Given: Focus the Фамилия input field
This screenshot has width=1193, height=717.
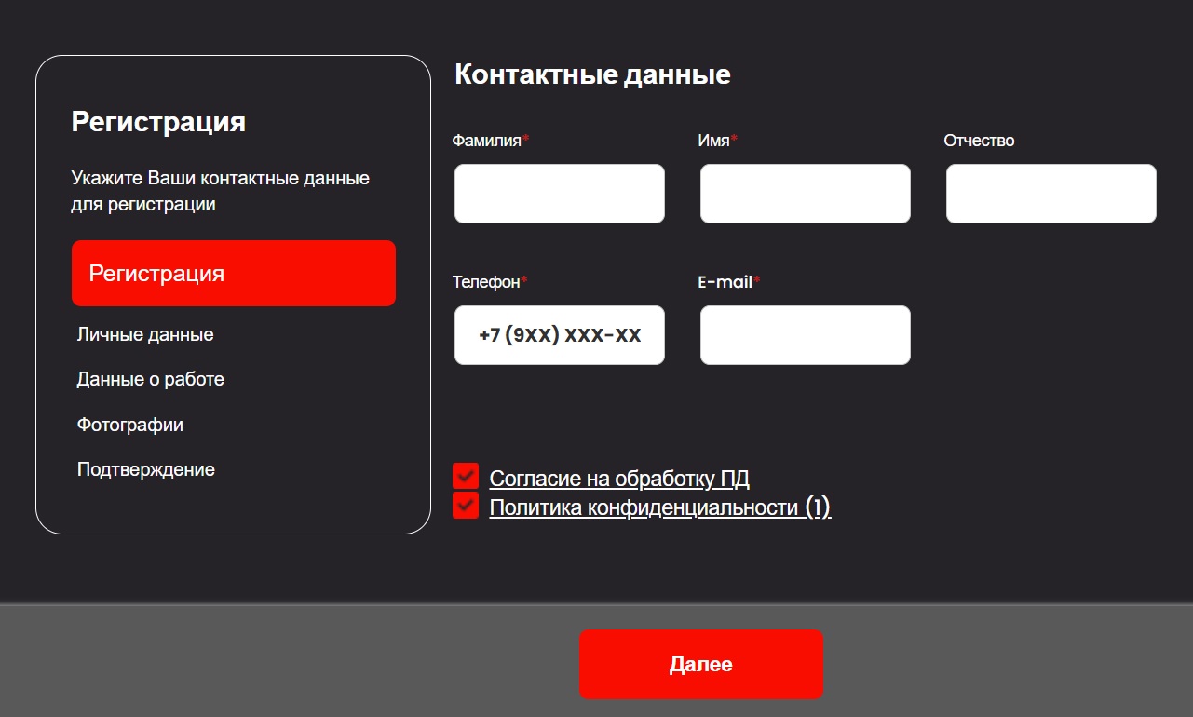Looking at the screenshot, I should coord(560,194).
